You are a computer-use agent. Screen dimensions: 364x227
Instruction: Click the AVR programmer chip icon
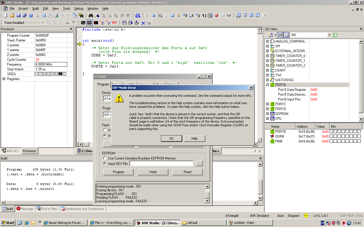[89, 22]
